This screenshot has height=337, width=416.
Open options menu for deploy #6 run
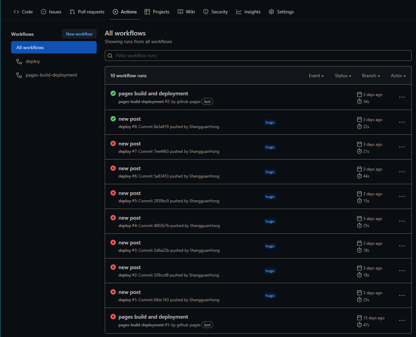(402, 172)
